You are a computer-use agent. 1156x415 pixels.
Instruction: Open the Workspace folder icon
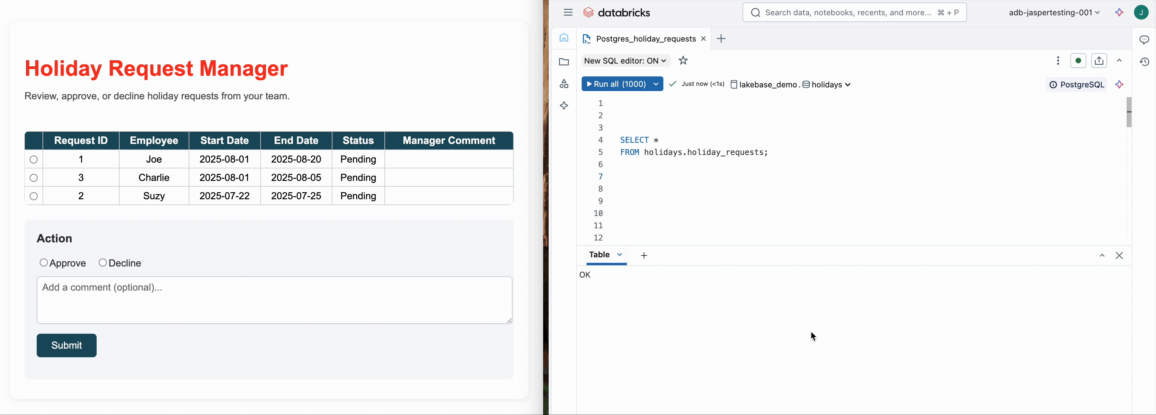(x=564, y=62)
